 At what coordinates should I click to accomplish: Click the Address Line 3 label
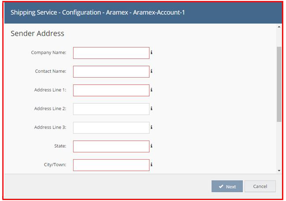pyautogui.click(x=50, y=127)
